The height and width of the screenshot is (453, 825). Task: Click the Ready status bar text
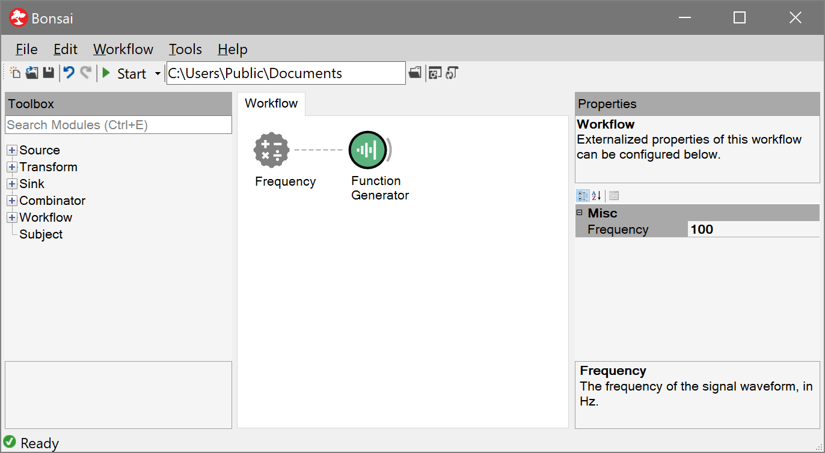40,443
